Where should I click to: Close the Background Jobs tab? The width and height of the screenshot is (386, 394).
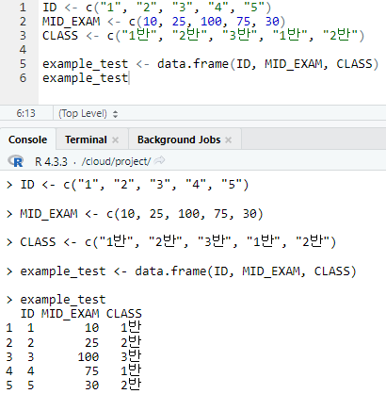[229, 140]
